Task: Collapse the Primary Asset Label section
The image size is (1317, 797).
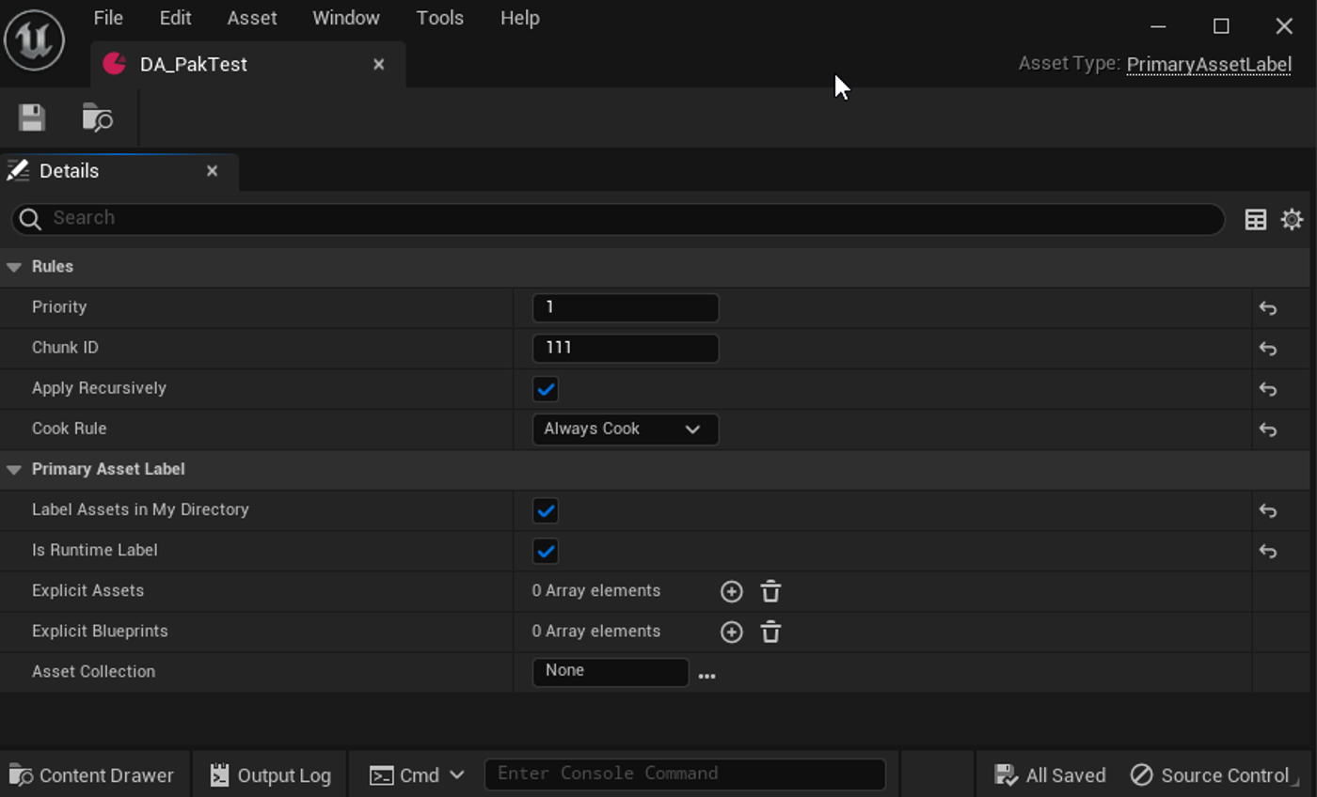Action: [14, 469]
